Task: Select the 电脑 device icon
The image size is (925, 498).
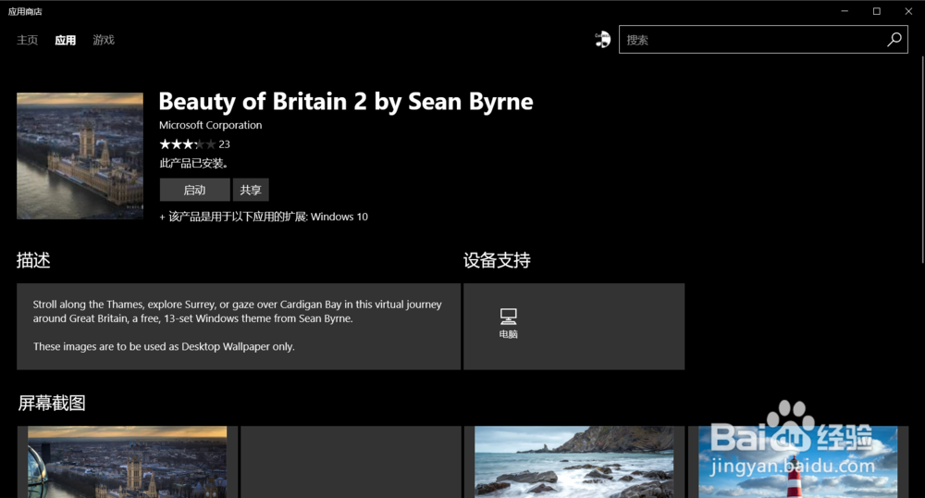Action: coord(508,323)
